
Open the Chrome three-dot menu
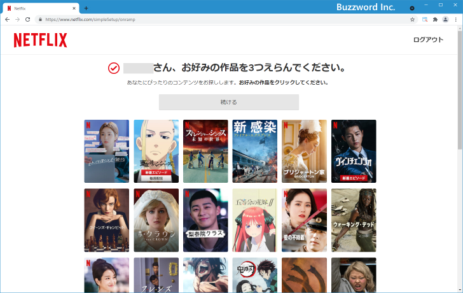[455, 20]
